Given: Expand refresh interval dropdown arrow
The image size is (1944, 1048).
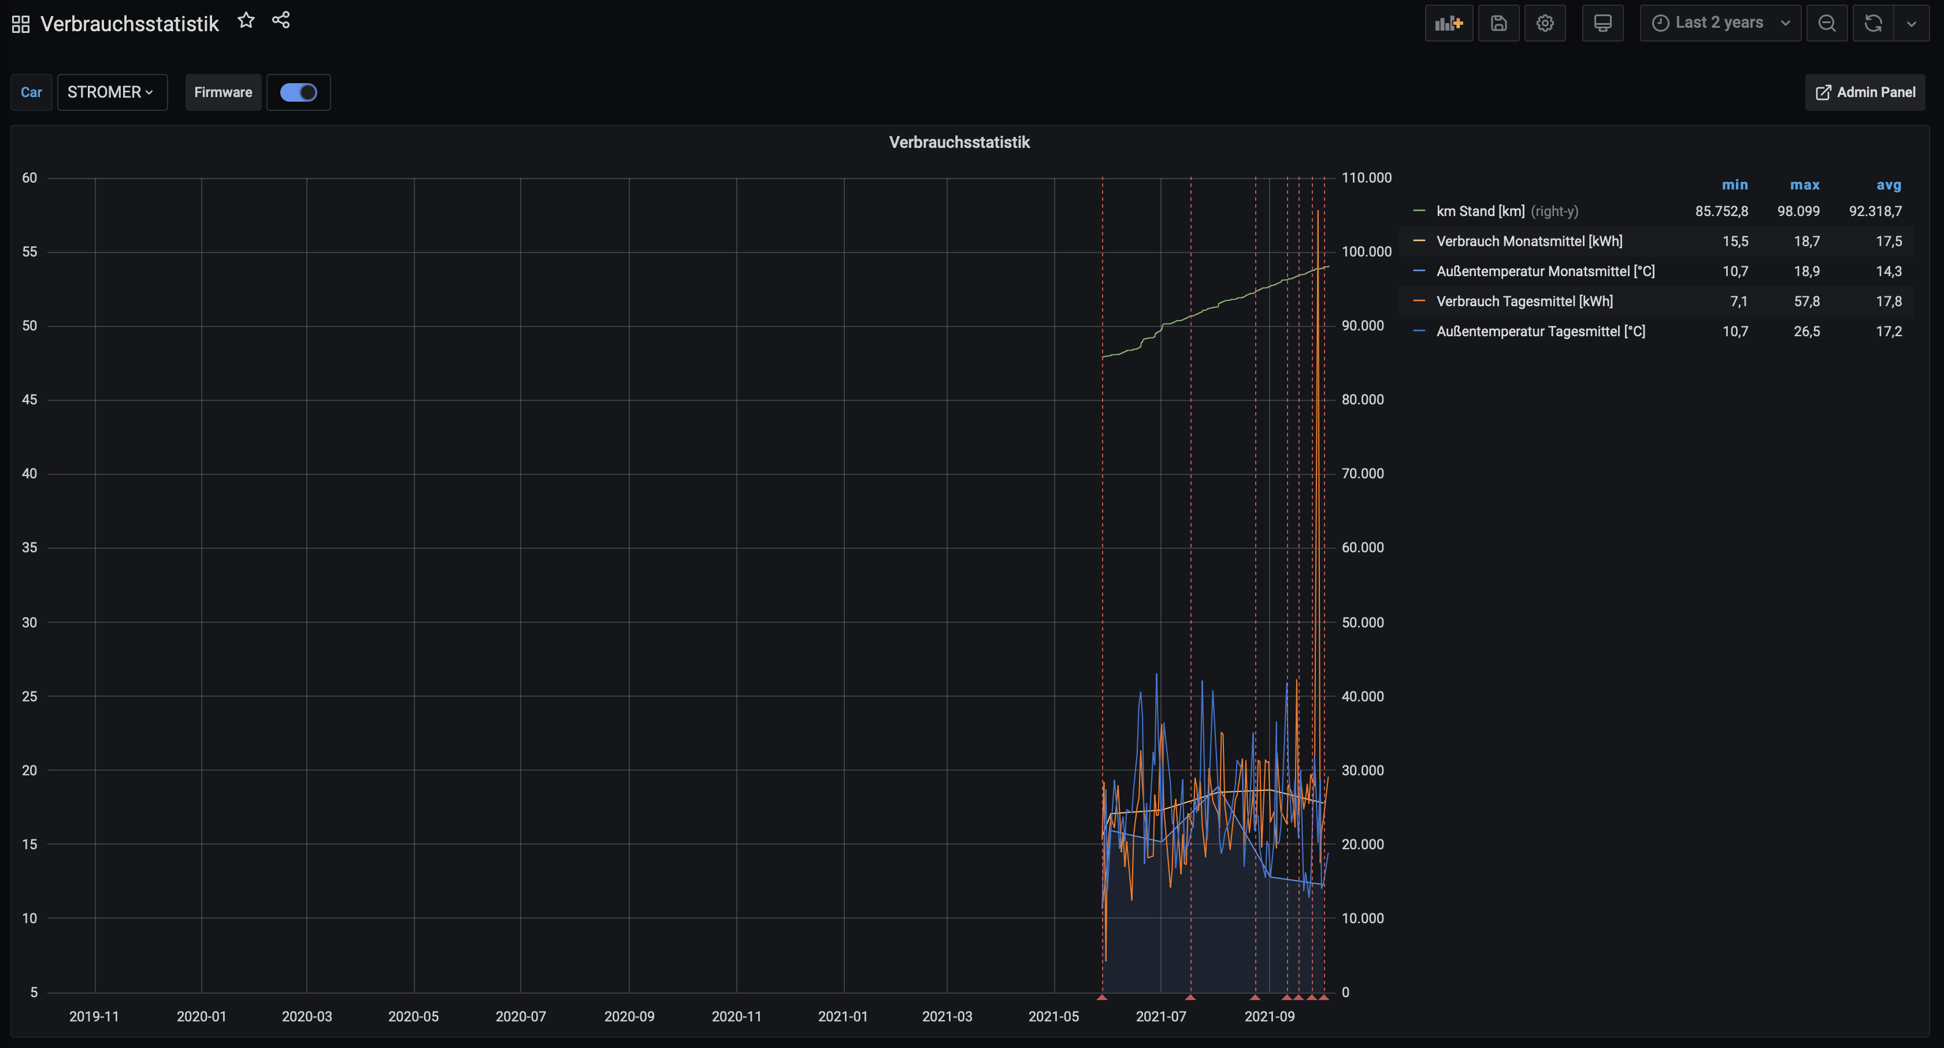Looking at the screenshot, I should 1911,23.
